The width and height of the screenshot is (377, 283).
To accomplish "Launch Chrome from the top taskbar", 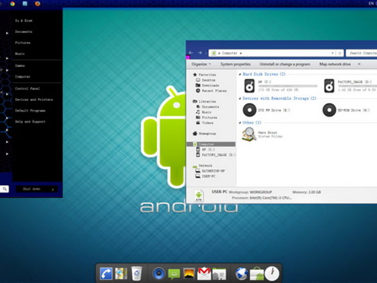I will [13, 4].
